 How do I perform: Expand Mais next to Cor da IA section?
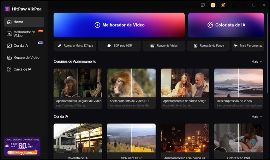[x=256, y=117]
